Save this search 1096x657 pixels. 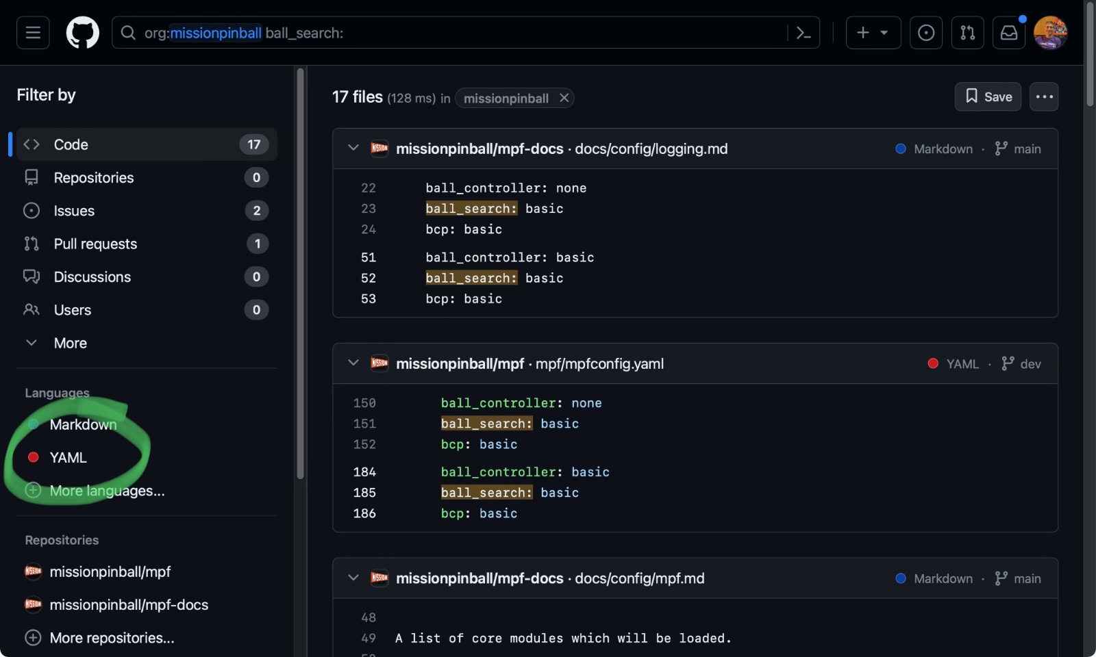(988, 97)
